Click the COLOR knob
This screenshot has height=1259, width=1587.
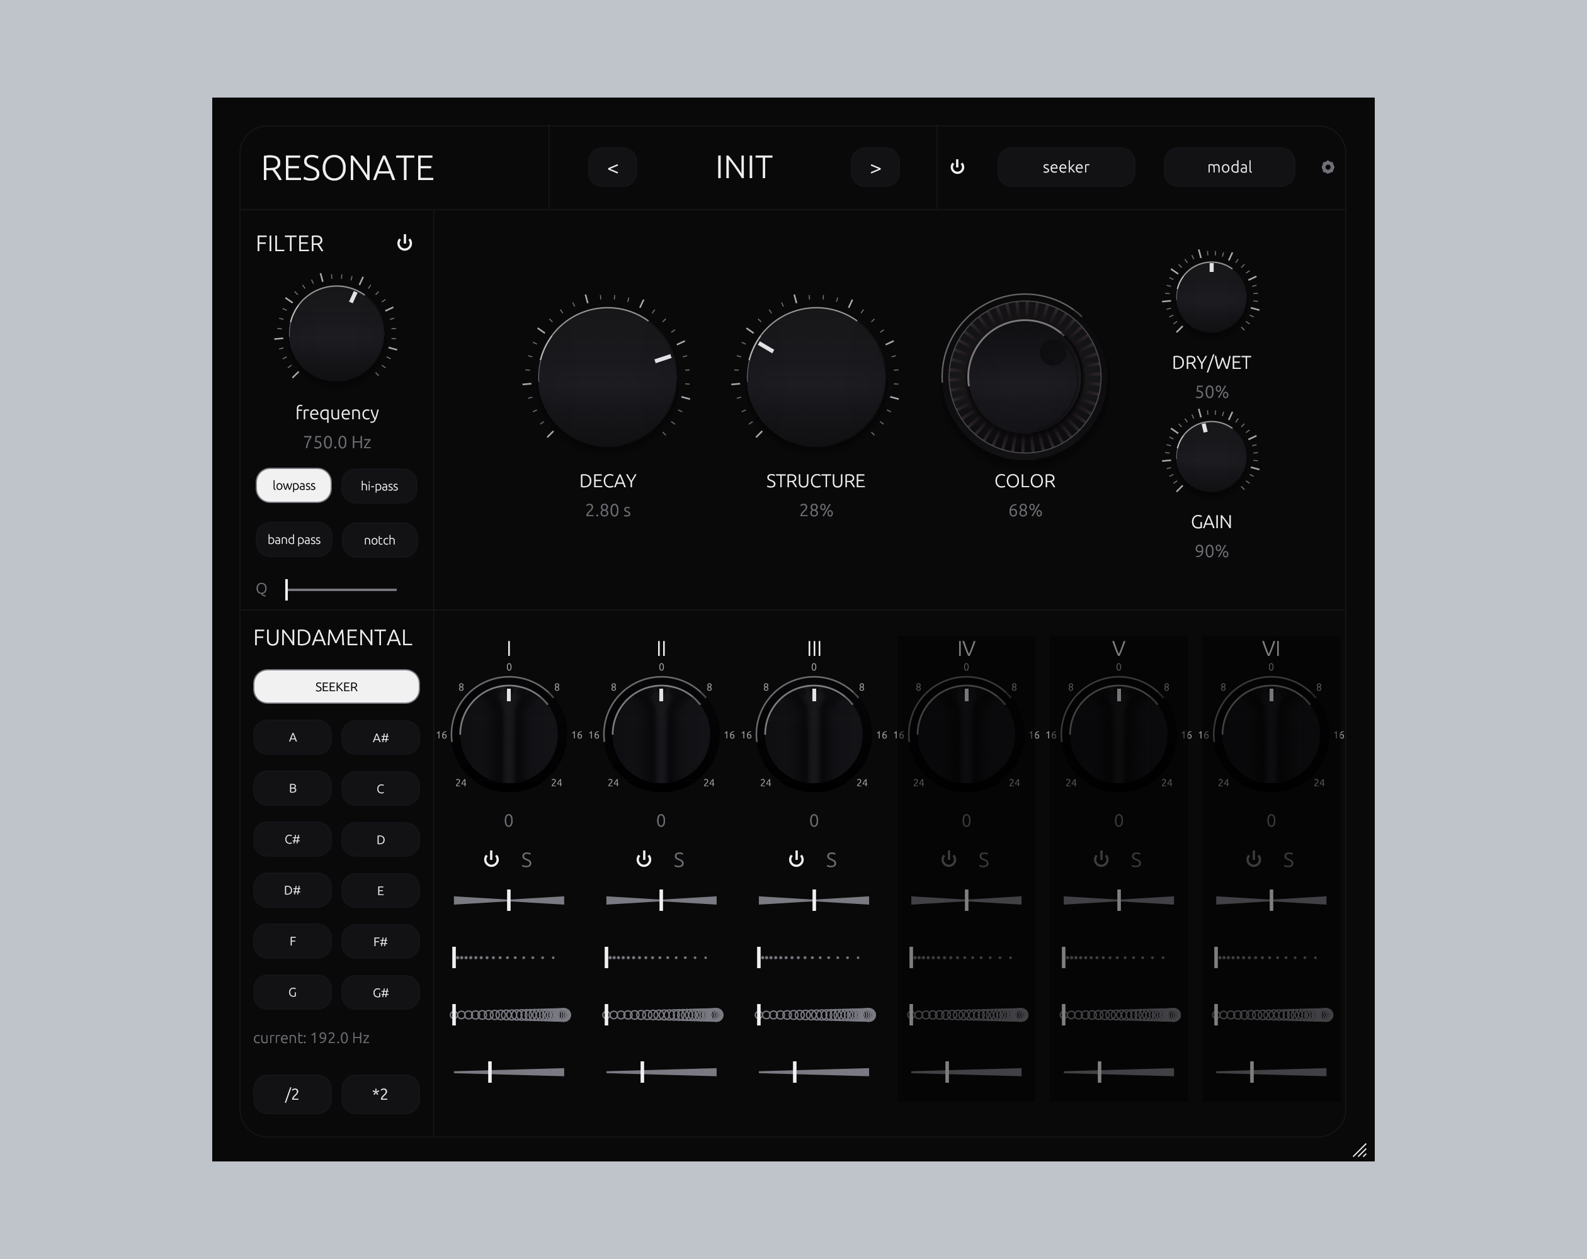point(1024,376)
